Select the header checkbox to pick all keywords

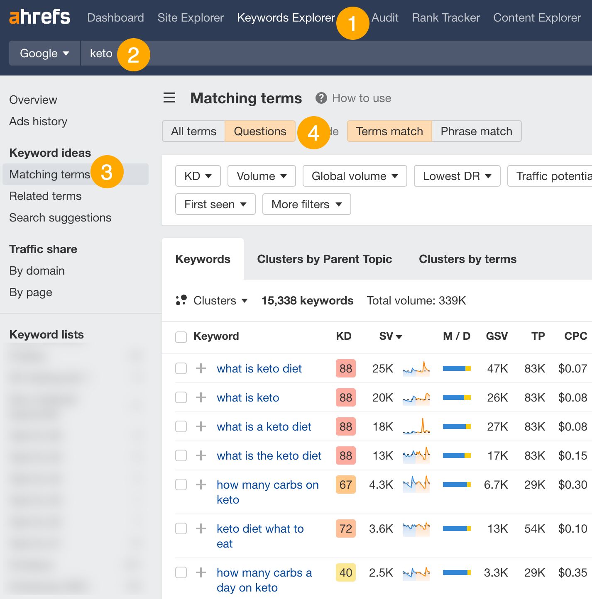point(181,337)
